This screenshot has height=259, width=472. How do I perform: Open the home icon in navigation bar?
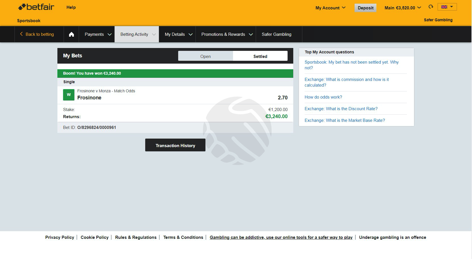point(71,34)
